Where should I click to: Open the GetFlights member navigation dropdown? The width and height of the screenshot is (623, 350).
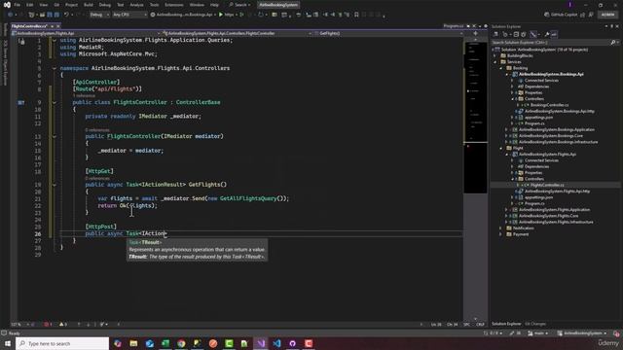389,33
